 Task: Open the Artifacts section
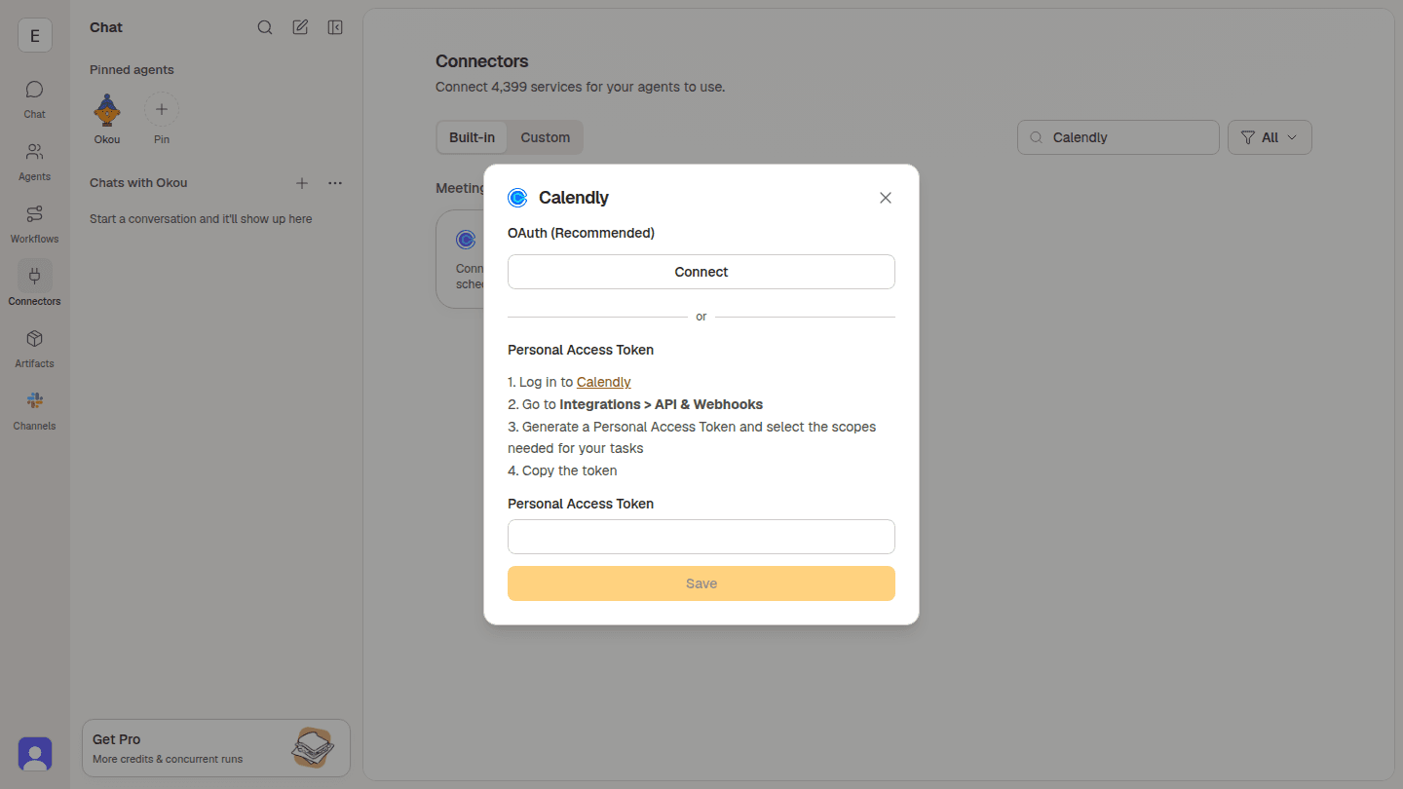tap(34, 349)
